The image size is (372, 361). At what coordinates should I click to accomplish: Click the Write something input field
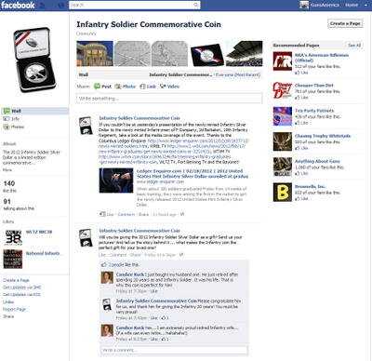[x=169, y=99]
